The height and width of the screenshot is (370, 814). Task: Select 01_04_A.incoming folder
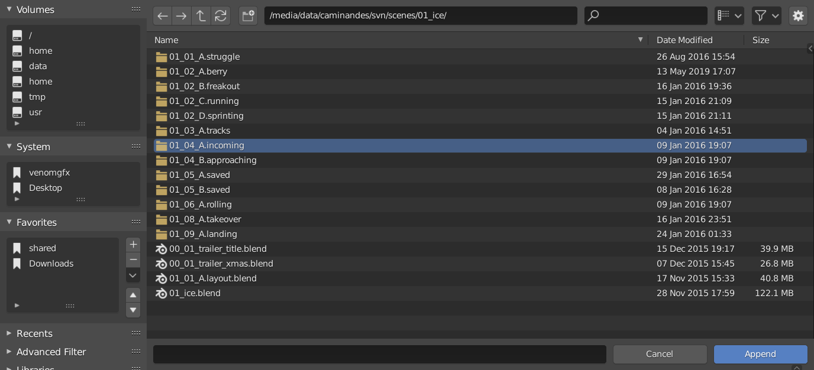pyautogui.click(x=480, y=145)
